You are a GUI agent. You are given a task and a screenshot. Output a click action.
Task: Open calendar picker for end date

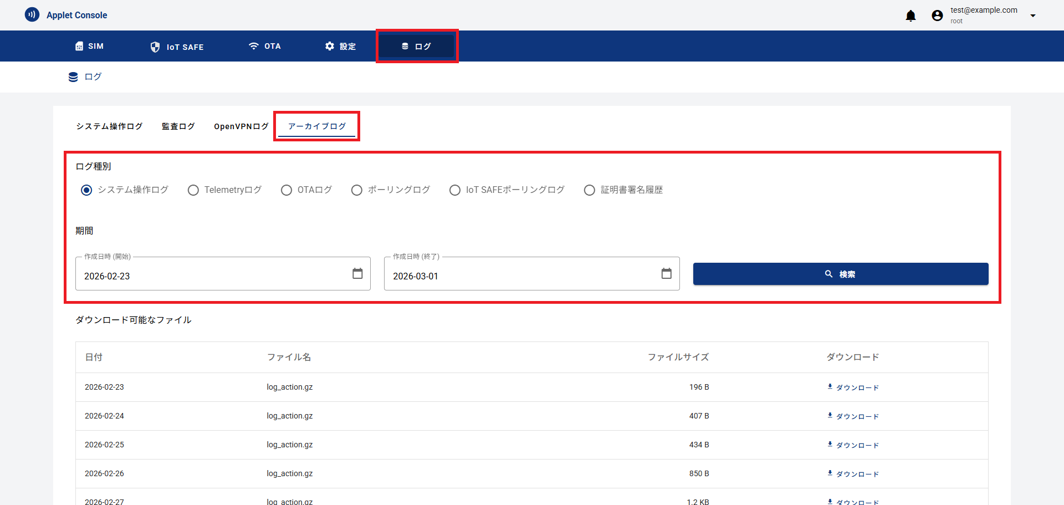(x=666, y=273)
